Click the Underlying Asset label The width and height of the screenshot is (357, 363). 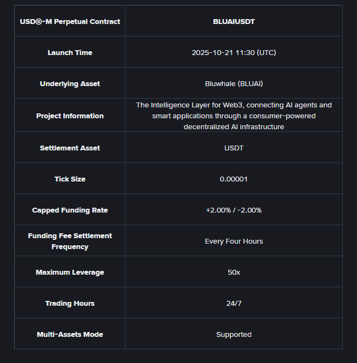coord(70,84)
